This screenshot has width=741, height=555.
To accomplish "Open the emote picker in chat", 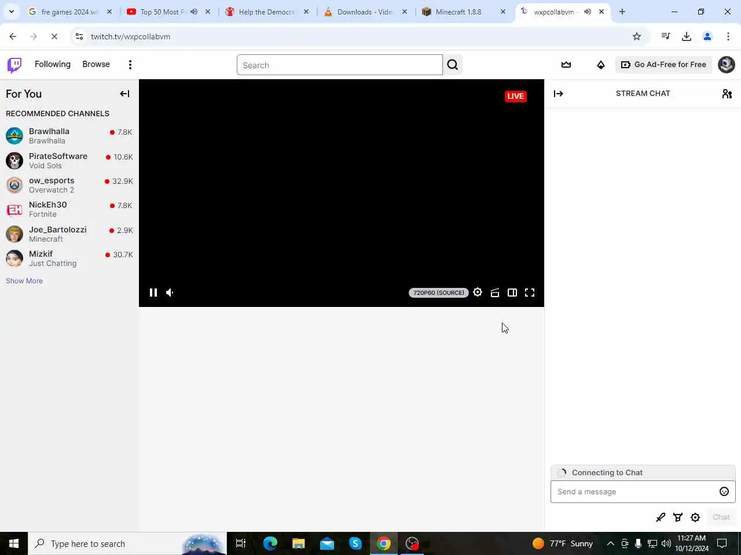I will pos(724,491).
